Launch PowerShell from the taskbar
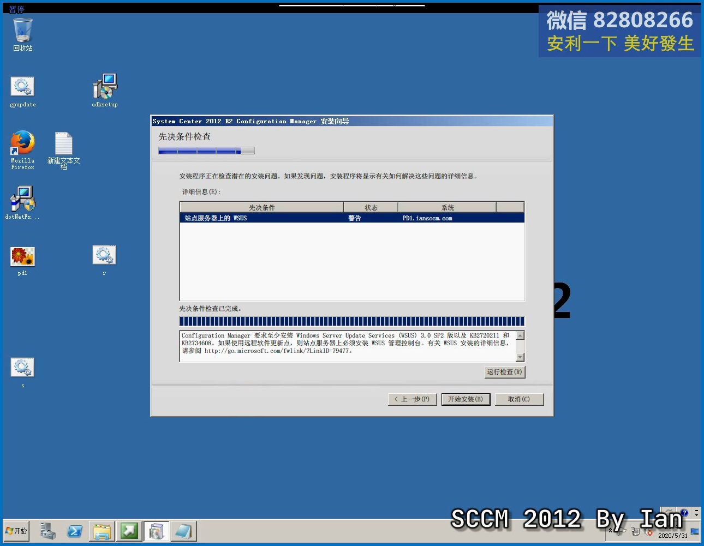704x546 pixels. click(75, 531)
